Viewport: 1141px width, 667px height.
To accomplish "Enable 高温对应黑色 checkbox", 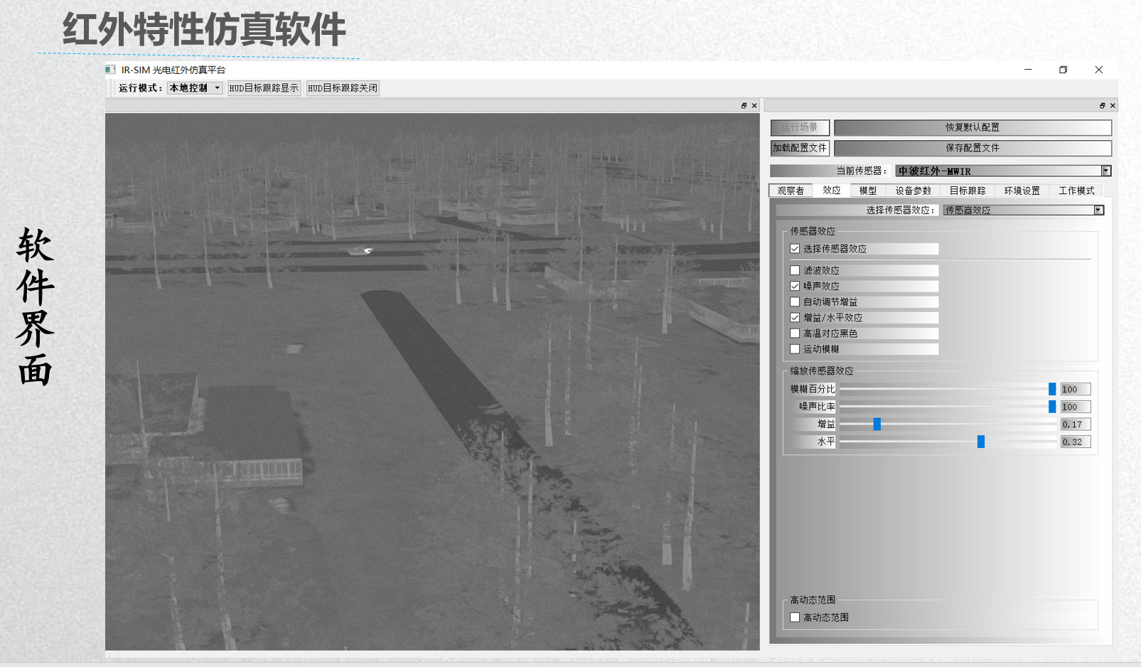I will (795, 333).
